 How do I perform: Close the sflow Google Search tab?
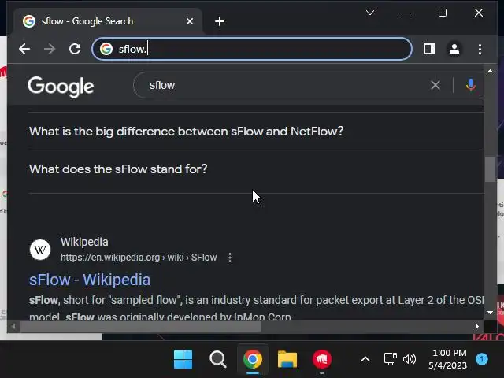(190, 21)
